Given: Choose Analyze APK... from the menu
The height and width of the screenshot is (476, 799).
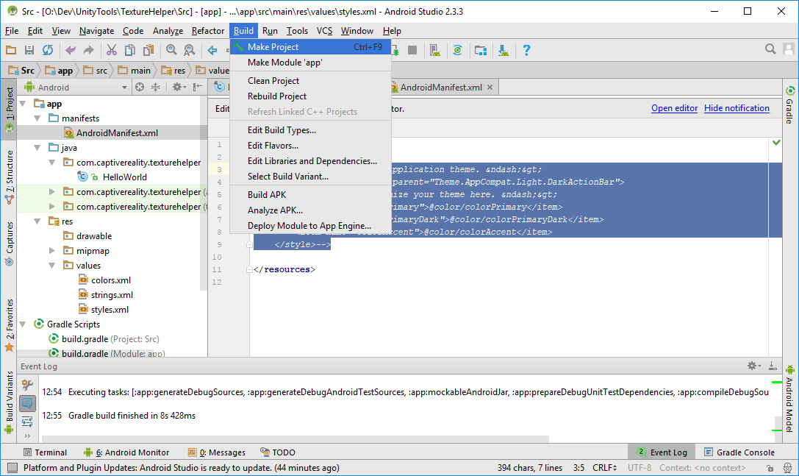Looking at the screenshot, I should [x=310, y=210].
